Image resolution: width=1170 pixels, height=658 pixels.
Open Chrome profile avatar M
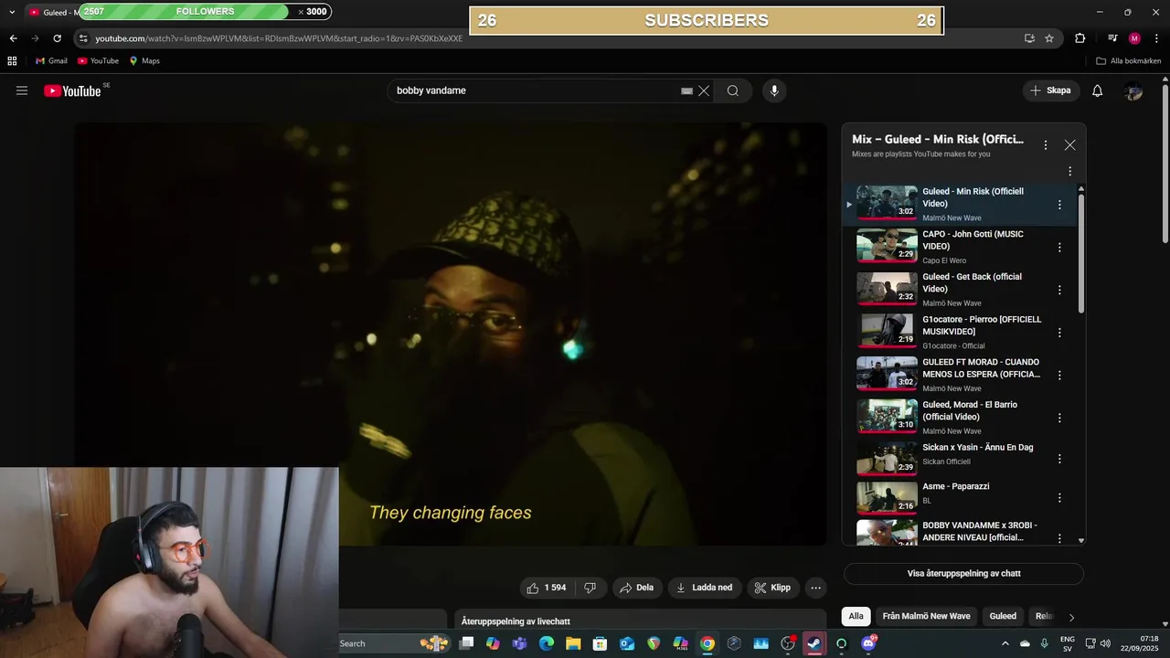[1134, 38]
